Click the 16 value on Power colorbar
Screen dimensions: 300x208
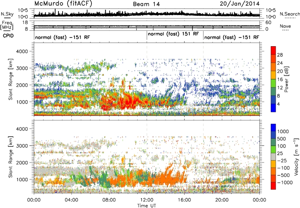(x=280, y=80)
